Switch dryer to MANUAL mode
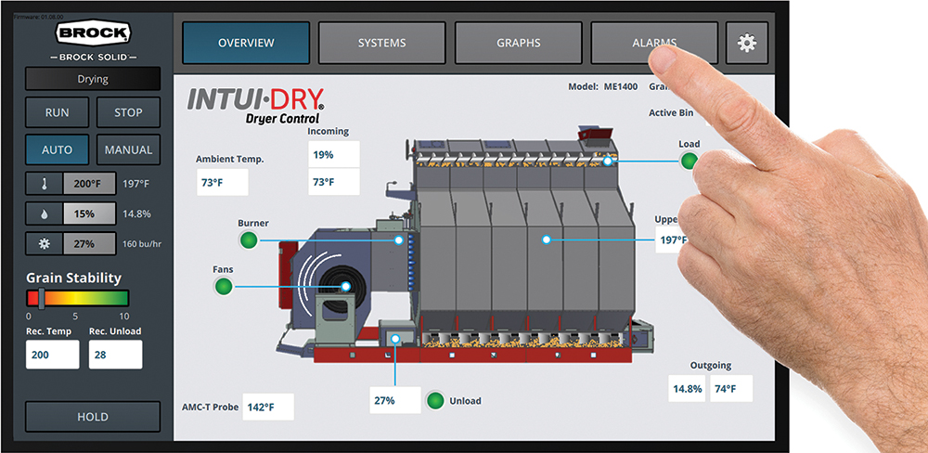Viewport: 928px width, 453px height. [x=128, y=149]
